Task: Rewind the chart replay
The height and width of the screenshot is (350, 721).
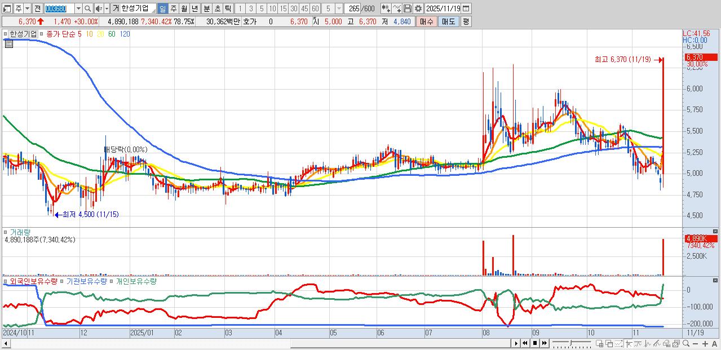Action: coord(525,343)
